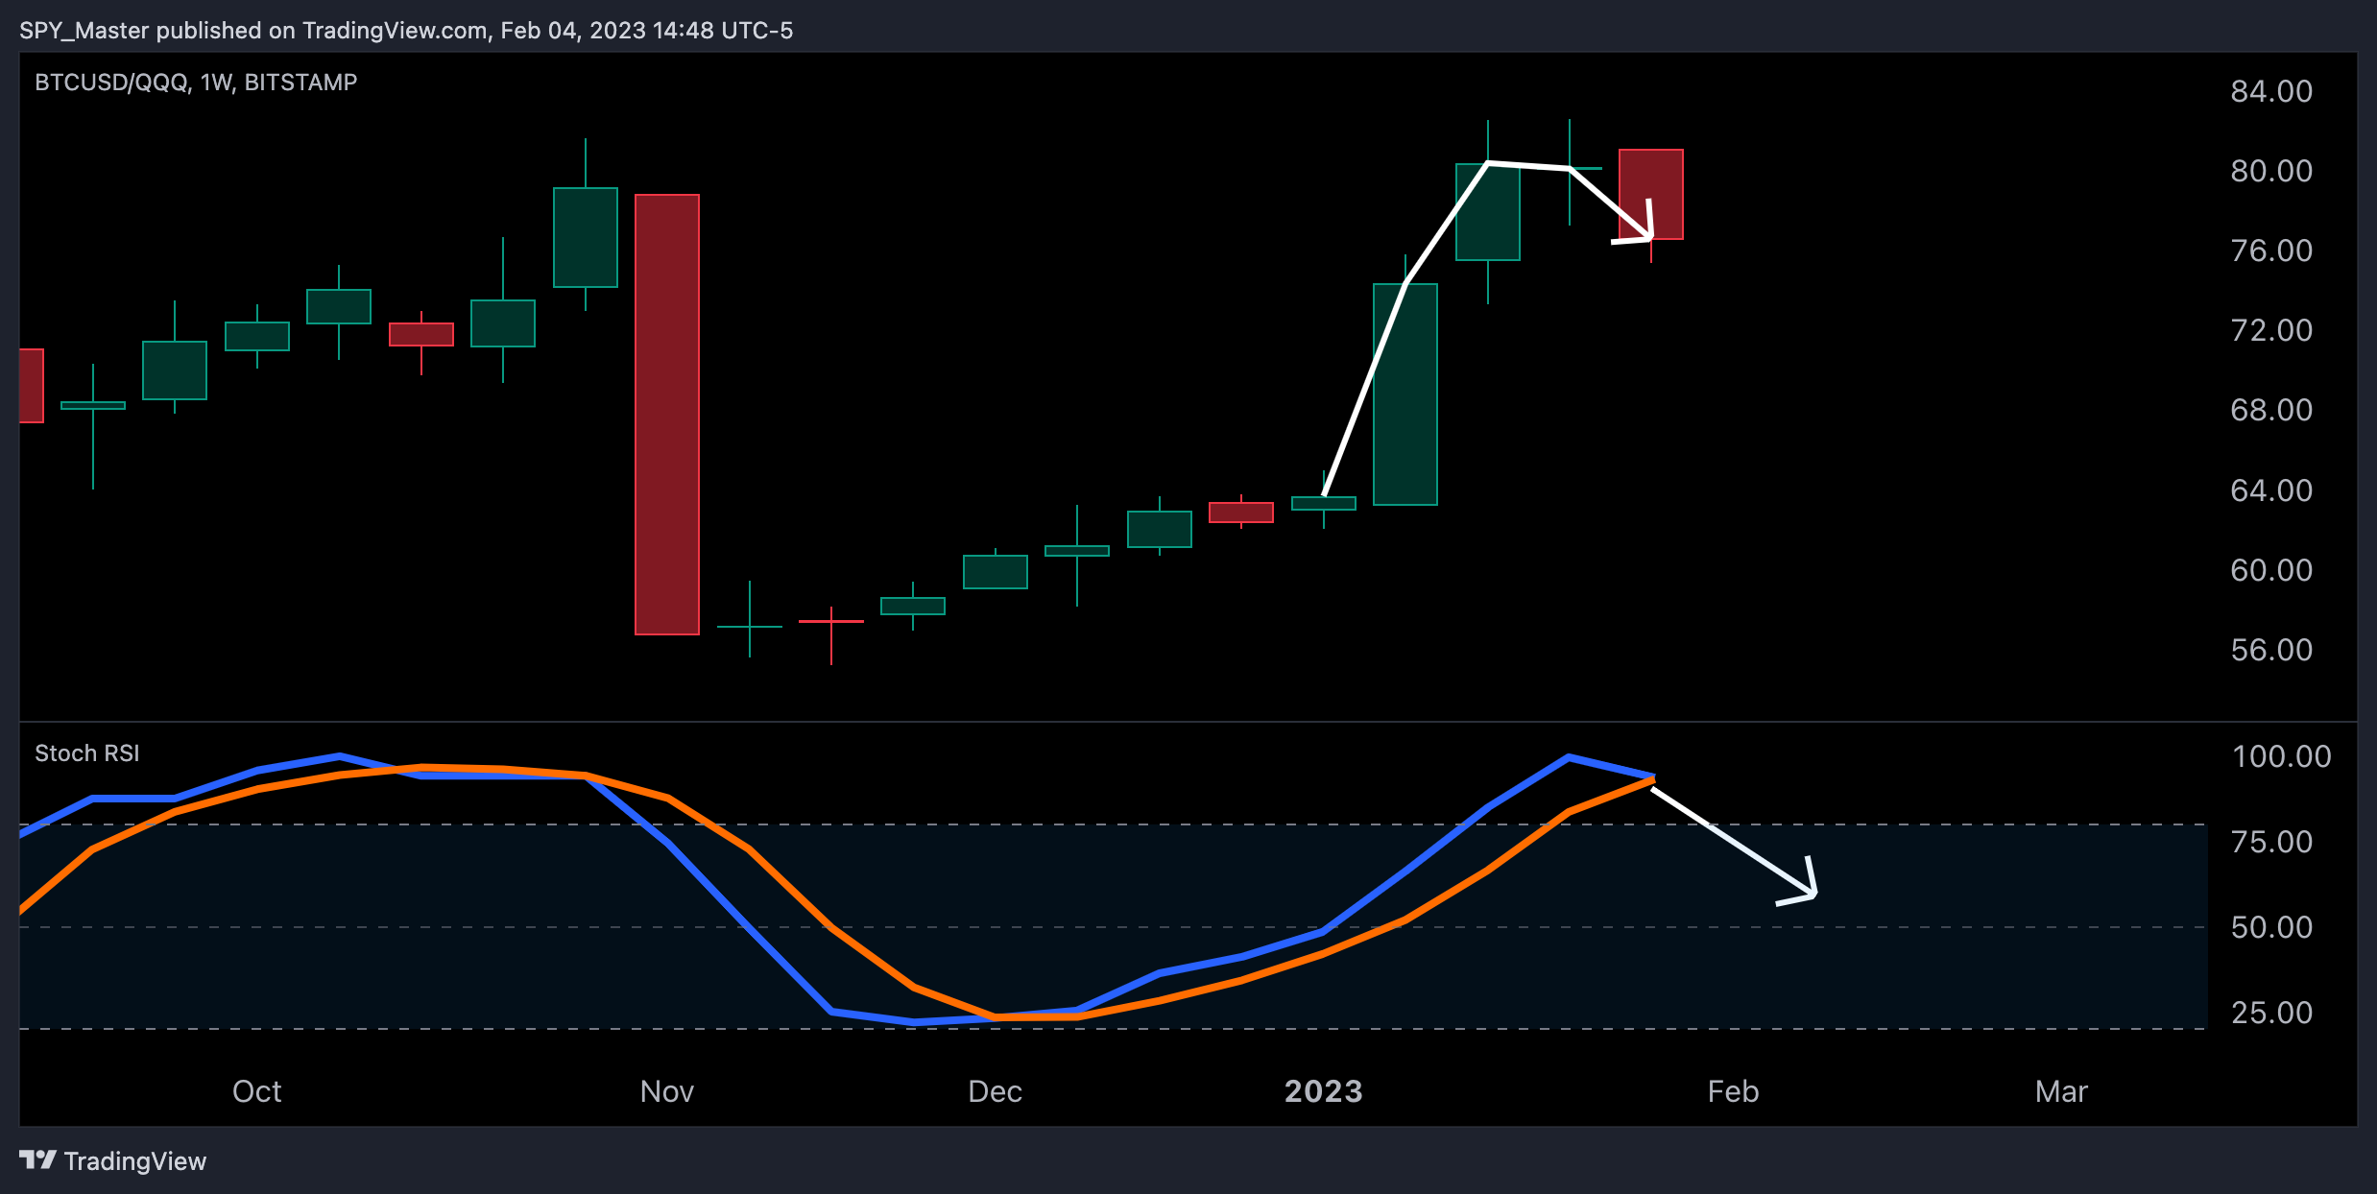The image size is (2377, 1194).
Task: Click the SPY_Master published header text
Action: [406, 31]
